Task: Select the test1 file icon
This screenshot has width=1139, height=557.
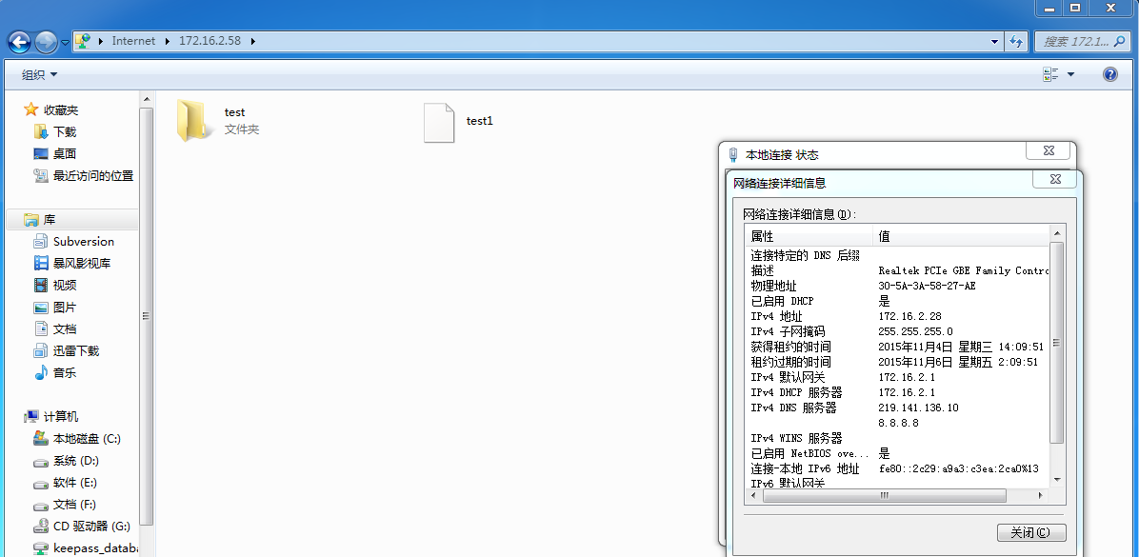Action: [x=438, y=123]
